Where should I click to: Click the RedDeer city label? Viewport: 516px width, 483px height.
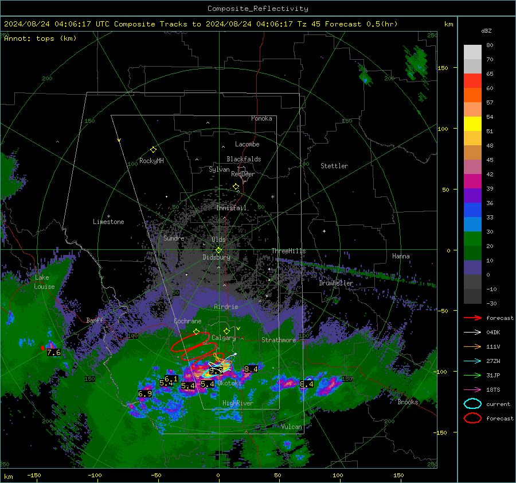tap(243, 174)
